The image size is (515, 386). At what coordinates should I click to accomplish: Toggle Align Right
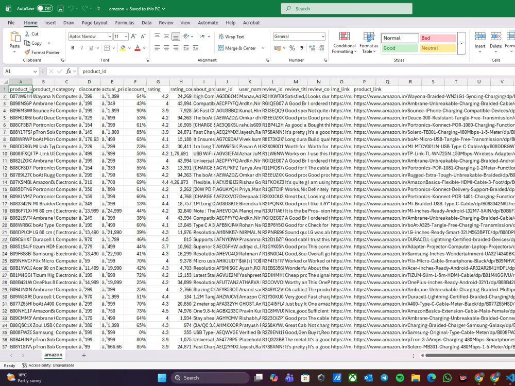pyautogui.click(x=176, y=48)
